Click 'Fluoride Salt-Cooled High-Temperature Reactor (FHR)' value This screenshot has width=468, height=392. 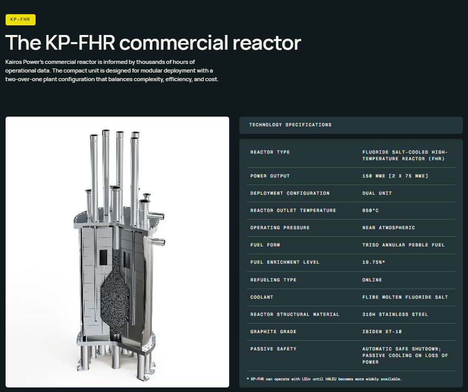point(405,156)
